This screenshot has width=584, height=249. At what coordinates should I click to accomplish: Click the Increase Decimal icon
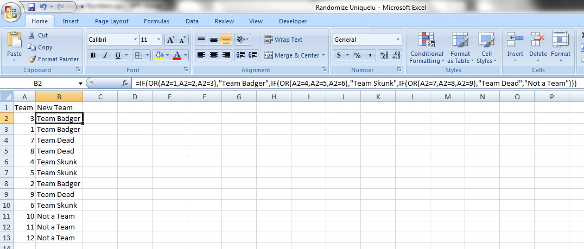[x=384, y=55]
